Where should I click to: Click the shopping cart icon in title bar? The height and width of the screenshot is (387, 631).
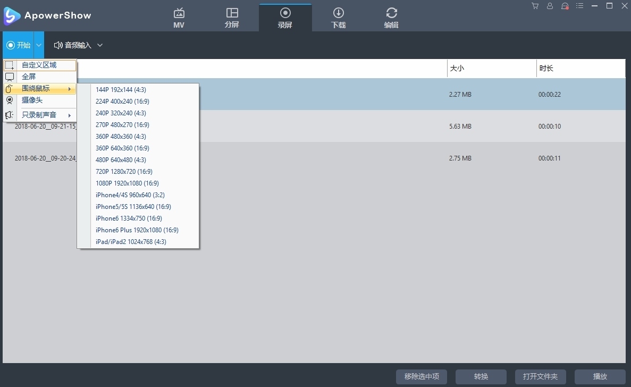[x=535, y=6]
